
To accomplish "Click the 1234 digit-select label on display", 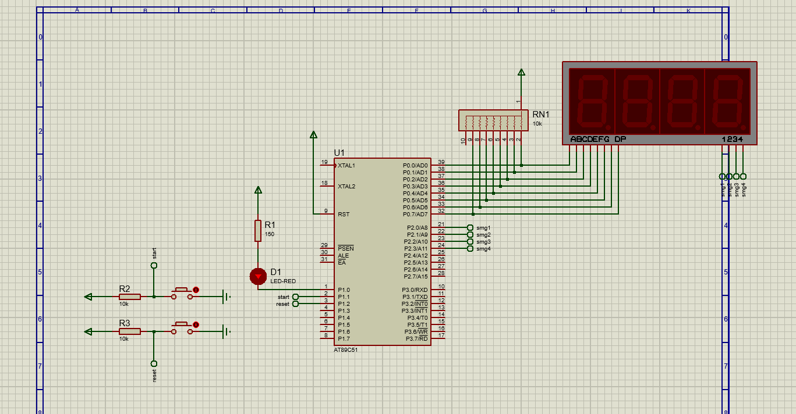I will point(732,140).
